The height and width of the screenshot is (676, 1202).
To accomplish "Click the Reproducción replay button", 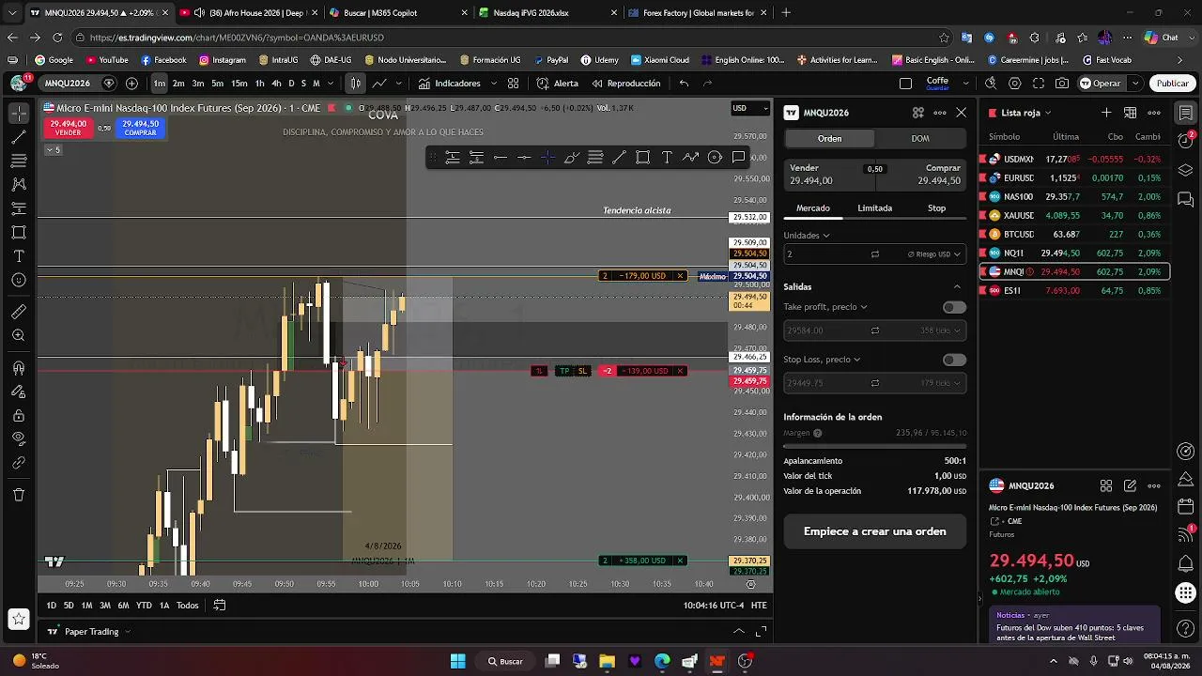I will point(626,84).
